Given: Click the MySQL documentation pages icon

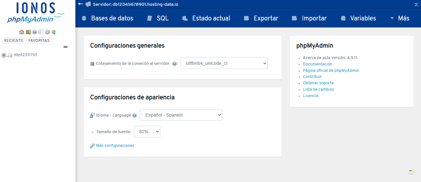Looking at the screenshot, I should click(x=41, y=32).
